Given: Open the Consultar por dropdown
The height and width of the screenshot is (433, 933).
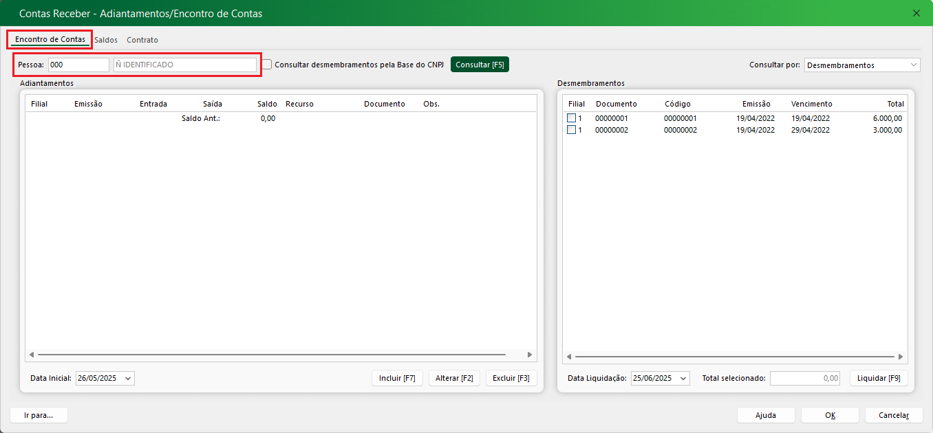Looking at the screenshot, I should [861, 65].
